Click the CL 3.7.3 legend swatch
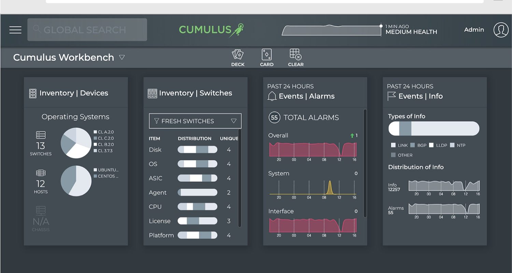512x273 pixels. coord(95,150)
